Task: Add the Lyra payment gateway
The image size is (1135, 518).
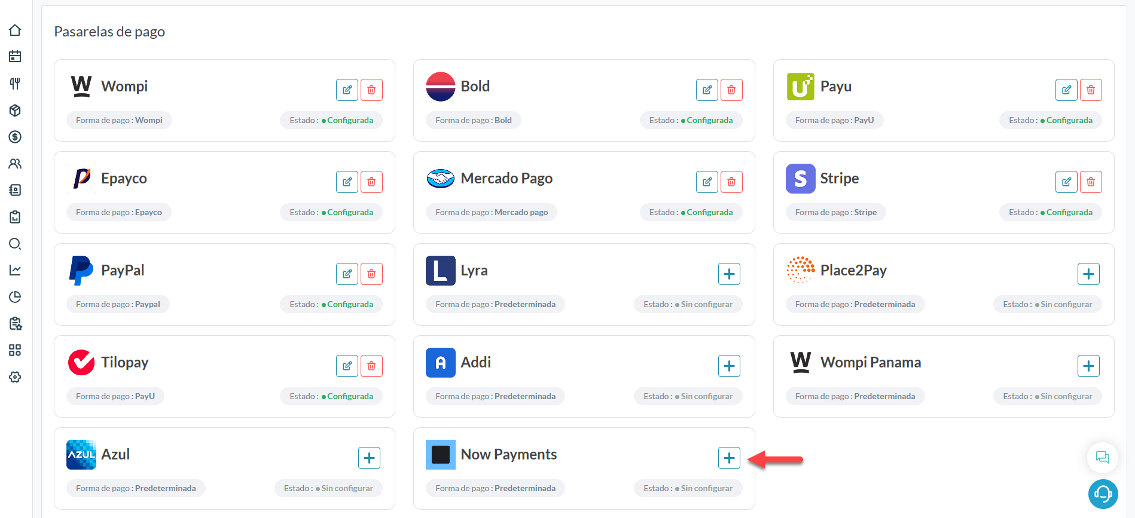Action: [729, 274]
